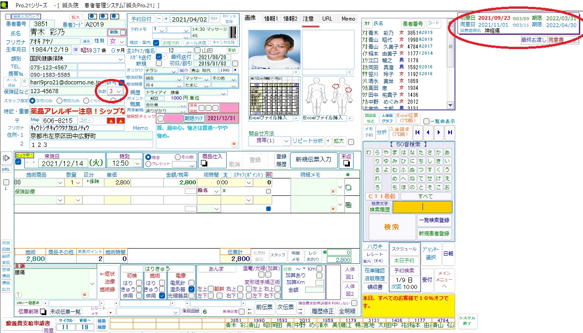This screenshot has width=583, height=333.
Task: Tick the 新規 checkbox
Action: click(x=159, y=63)
